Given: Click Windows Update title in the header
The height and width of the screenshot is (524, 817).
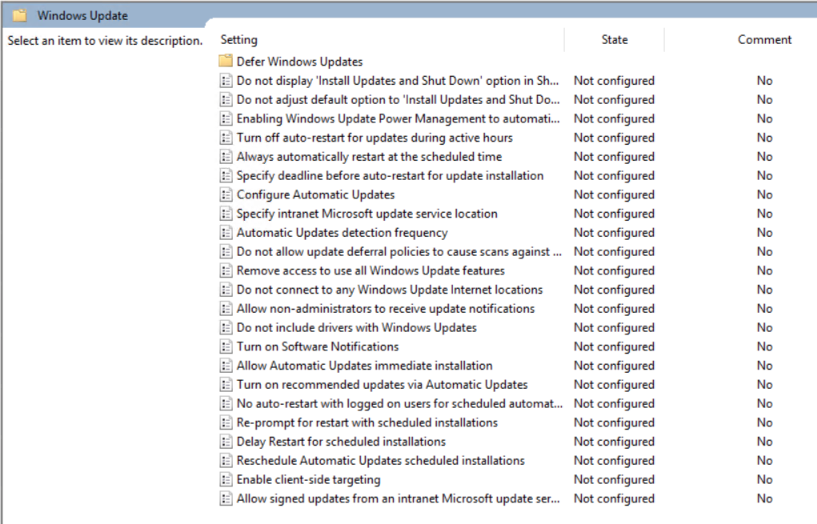Looking at the screenshot, I should coord(82,16).
